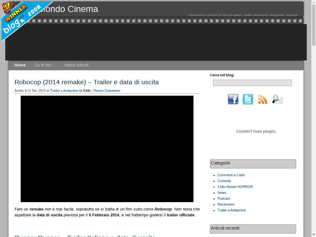Browse the Podcast category
The image size is (316, 237).
[223, 198]
